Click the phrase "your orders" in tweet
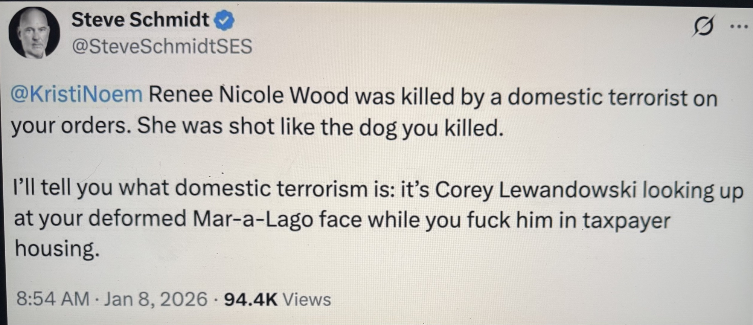The width and height of the screenshot is (753, 325). (69, 126)
